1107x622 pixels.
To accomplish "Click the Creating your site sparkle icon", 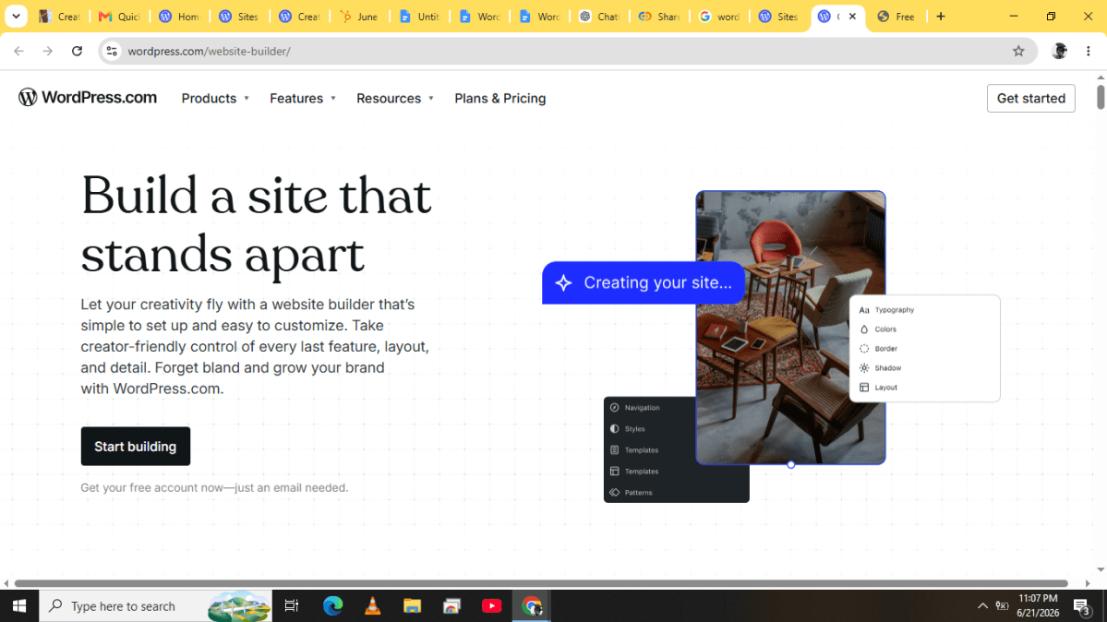I will coord(563,283).
